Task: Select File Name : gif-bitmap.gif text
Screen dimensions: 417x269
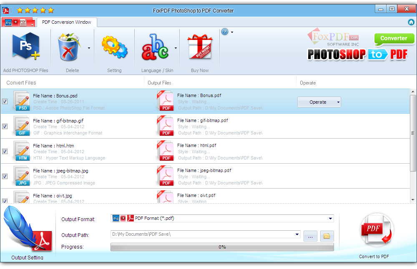Action: pos(58,121)
